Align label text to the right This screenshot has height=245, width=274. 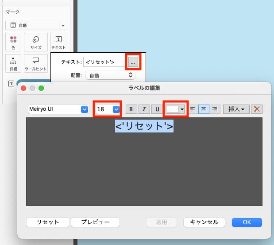pyautogui.click(x=215, y=109)
